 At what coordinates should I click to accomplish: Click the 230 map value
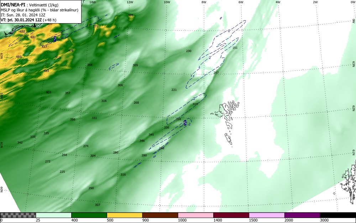189,51
